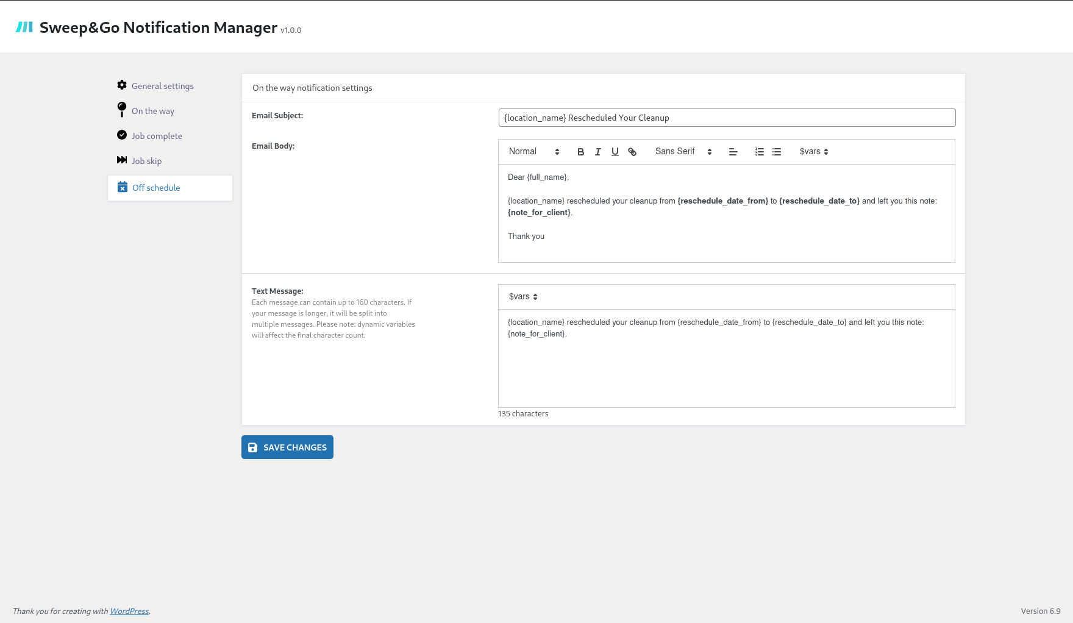The width and height of the screenshot is (1073, 623).
Task: Open the Normal heading style dropdown
Action: [533, 152]
